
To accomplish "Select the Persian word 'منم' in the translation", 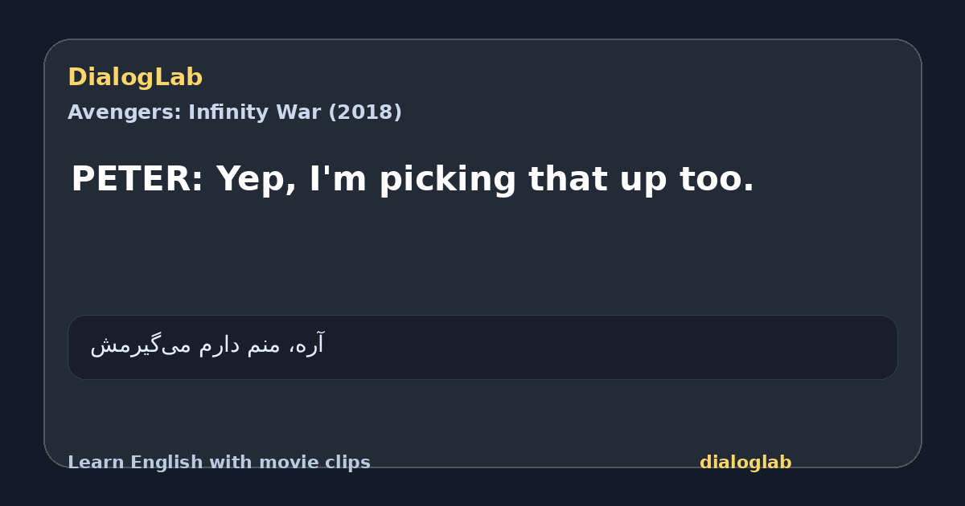I will pos(262,346).
